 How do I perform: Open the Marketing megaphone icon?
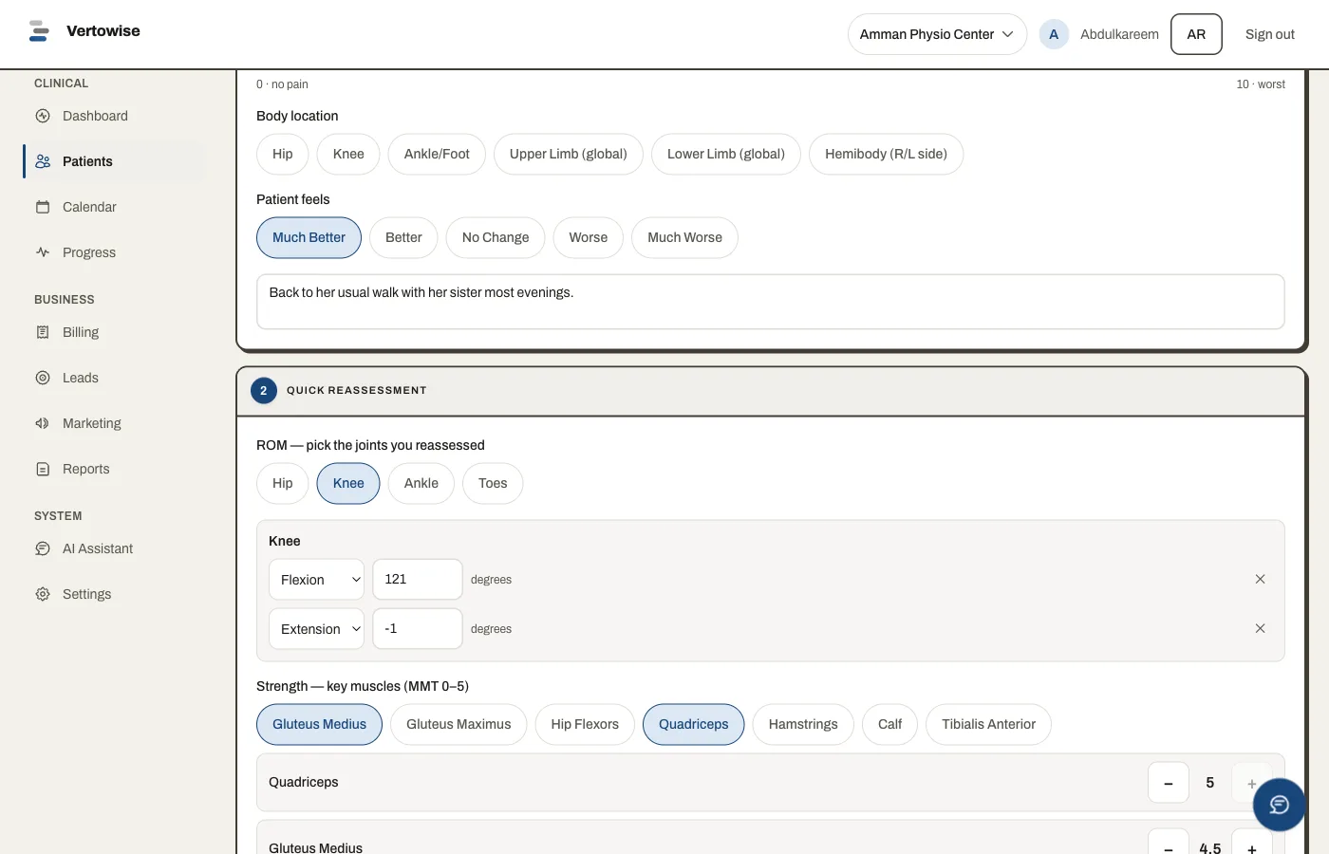tap(43, 423)
